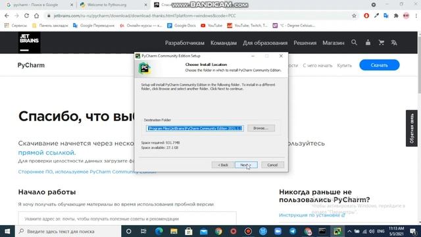This screenshot has width=421, height=237.
Task: Close the Welcome to Python.org tab
Action: (146, 5)
